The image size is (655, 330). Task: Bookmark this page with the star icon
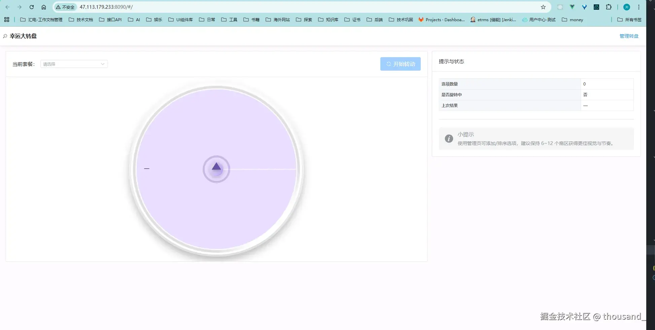point(543,7)
